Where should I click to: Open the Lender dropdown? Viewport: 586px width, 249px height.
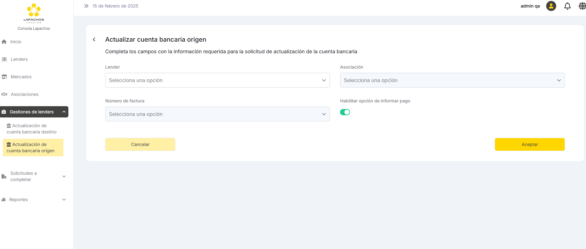point(217,80)
